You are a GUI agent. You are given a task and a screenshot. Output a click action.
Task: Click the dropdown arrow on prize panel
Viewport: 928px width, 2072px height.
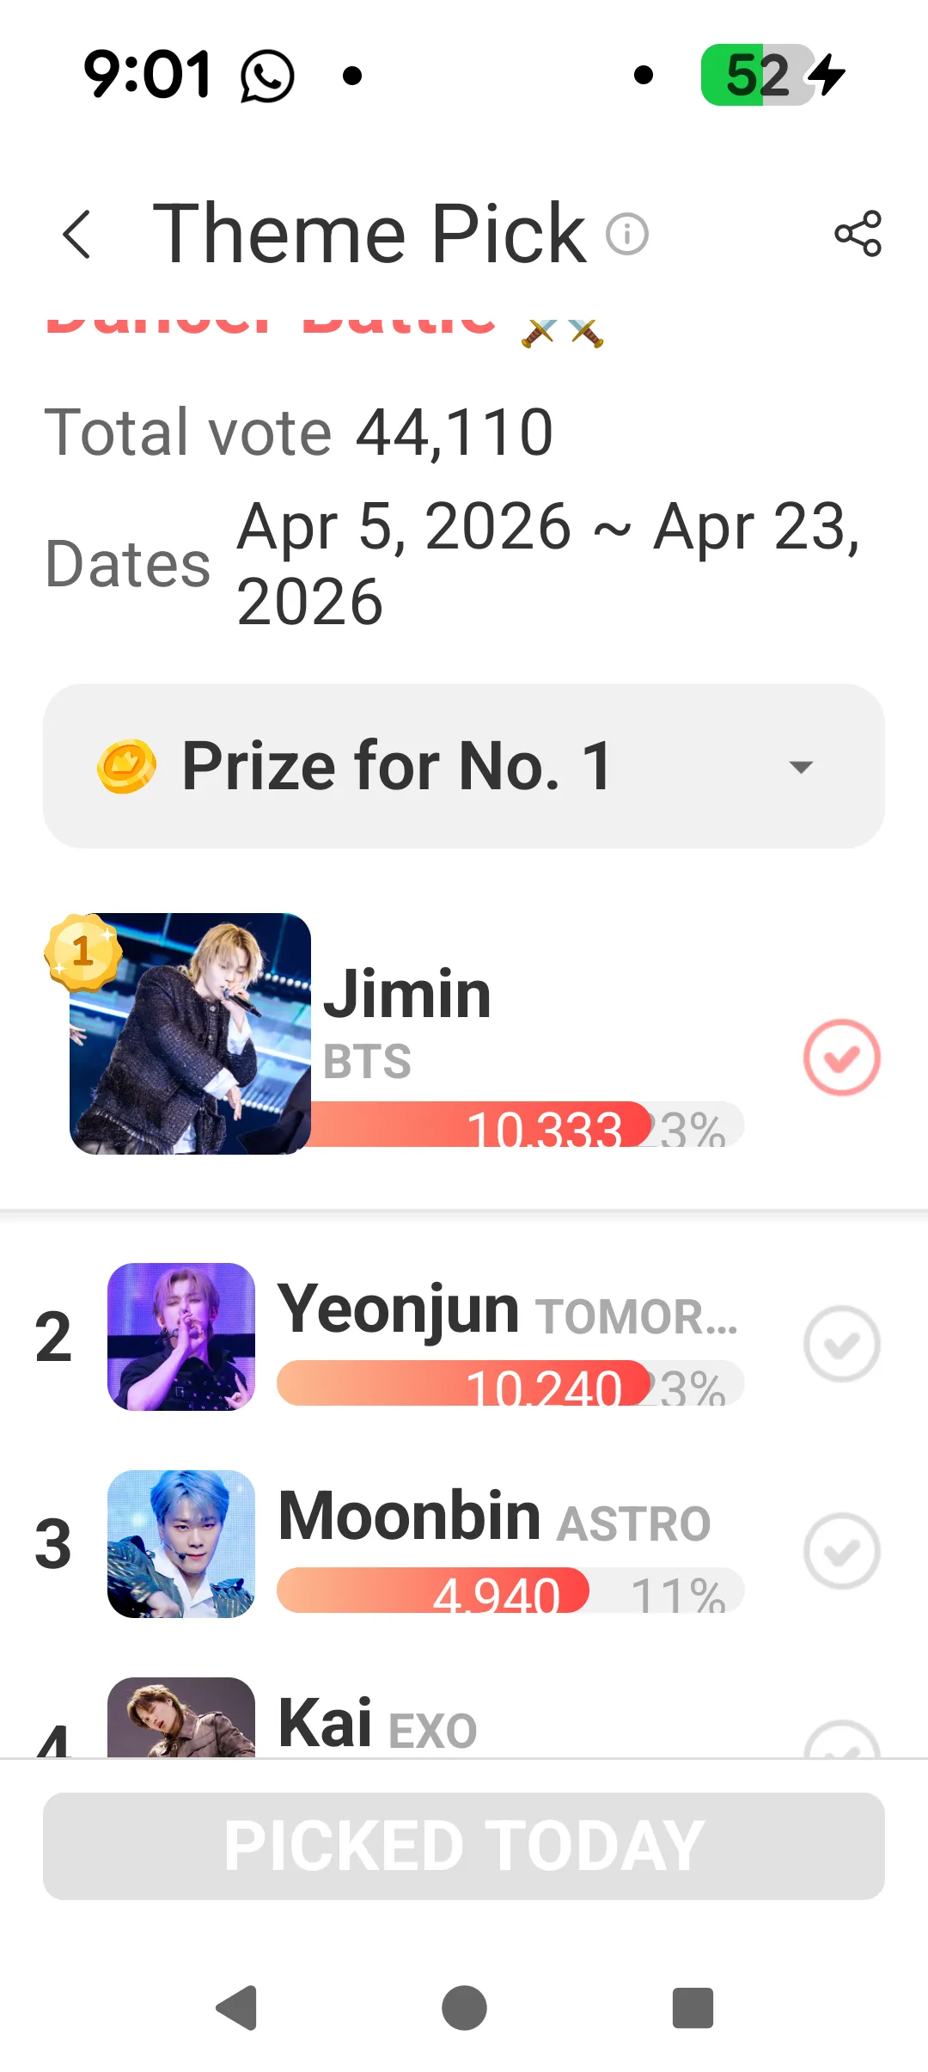[x=801, y=767]
